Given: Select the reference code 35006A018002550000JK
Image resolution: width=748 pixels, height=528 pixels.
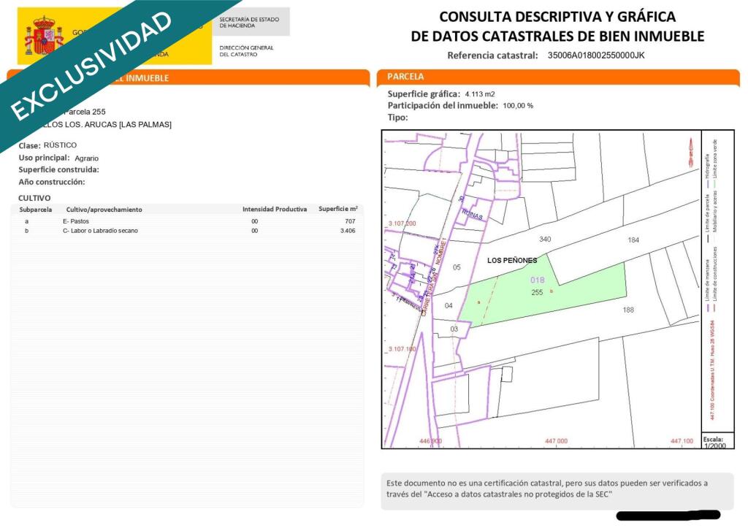Looking at the screenshot, I should 596,56.
